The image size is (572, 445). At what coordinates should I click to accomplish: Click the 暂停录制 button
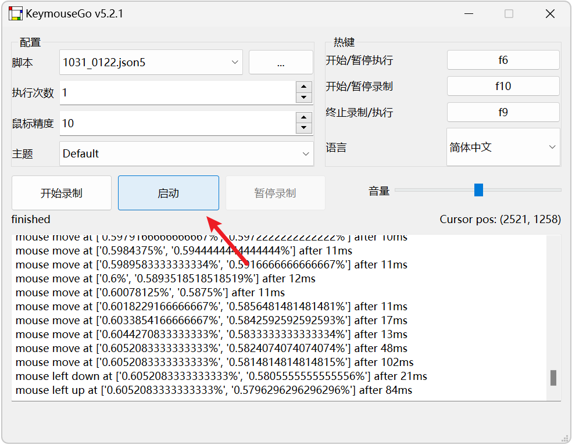click(275, 193)
